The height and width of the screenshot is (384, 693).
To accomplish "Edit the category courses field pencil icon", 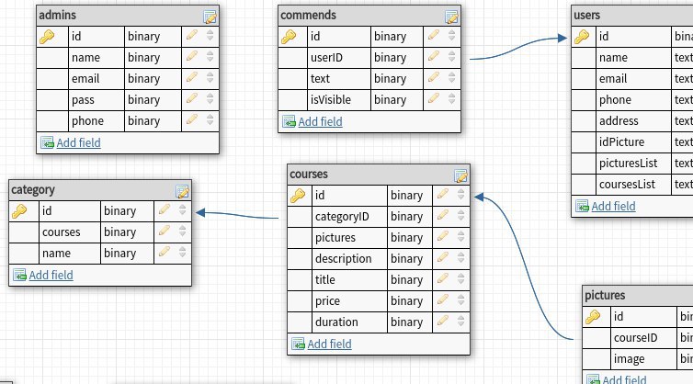I will pyautogui.click(x=165, y=231).
